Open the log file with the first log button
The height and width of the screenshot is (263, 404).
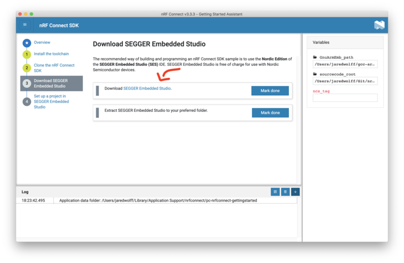pos(275,192)
